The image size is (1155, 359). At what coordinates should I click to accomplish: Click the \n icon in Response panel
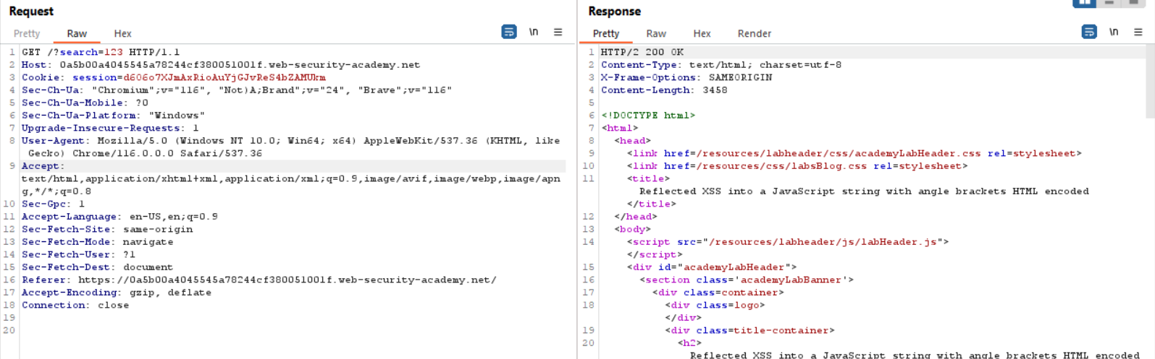[1114, 32]
